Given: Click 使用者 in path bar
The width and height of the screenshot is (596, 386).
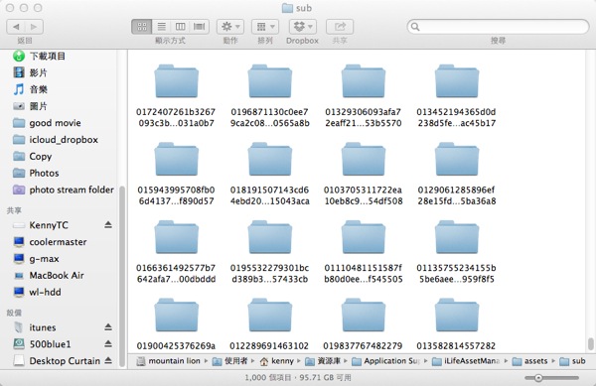Looking at the screenshot, I should 230,361.
